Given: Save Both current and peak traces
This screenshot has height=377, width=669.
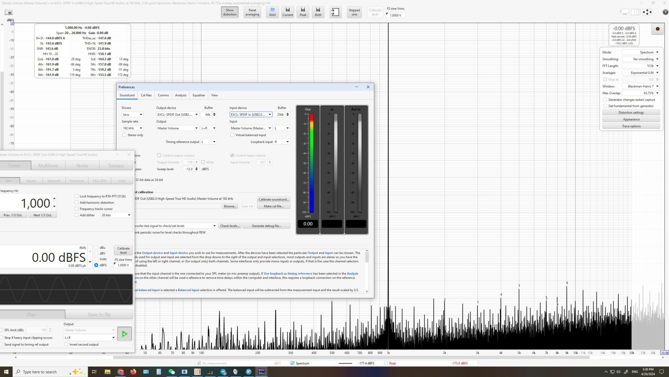Looking at the screenshot, I should coord(318,12).
